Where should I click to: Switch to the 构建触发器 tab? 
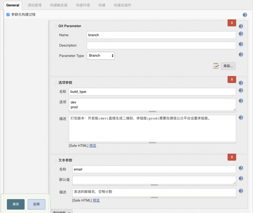point(58,5)
